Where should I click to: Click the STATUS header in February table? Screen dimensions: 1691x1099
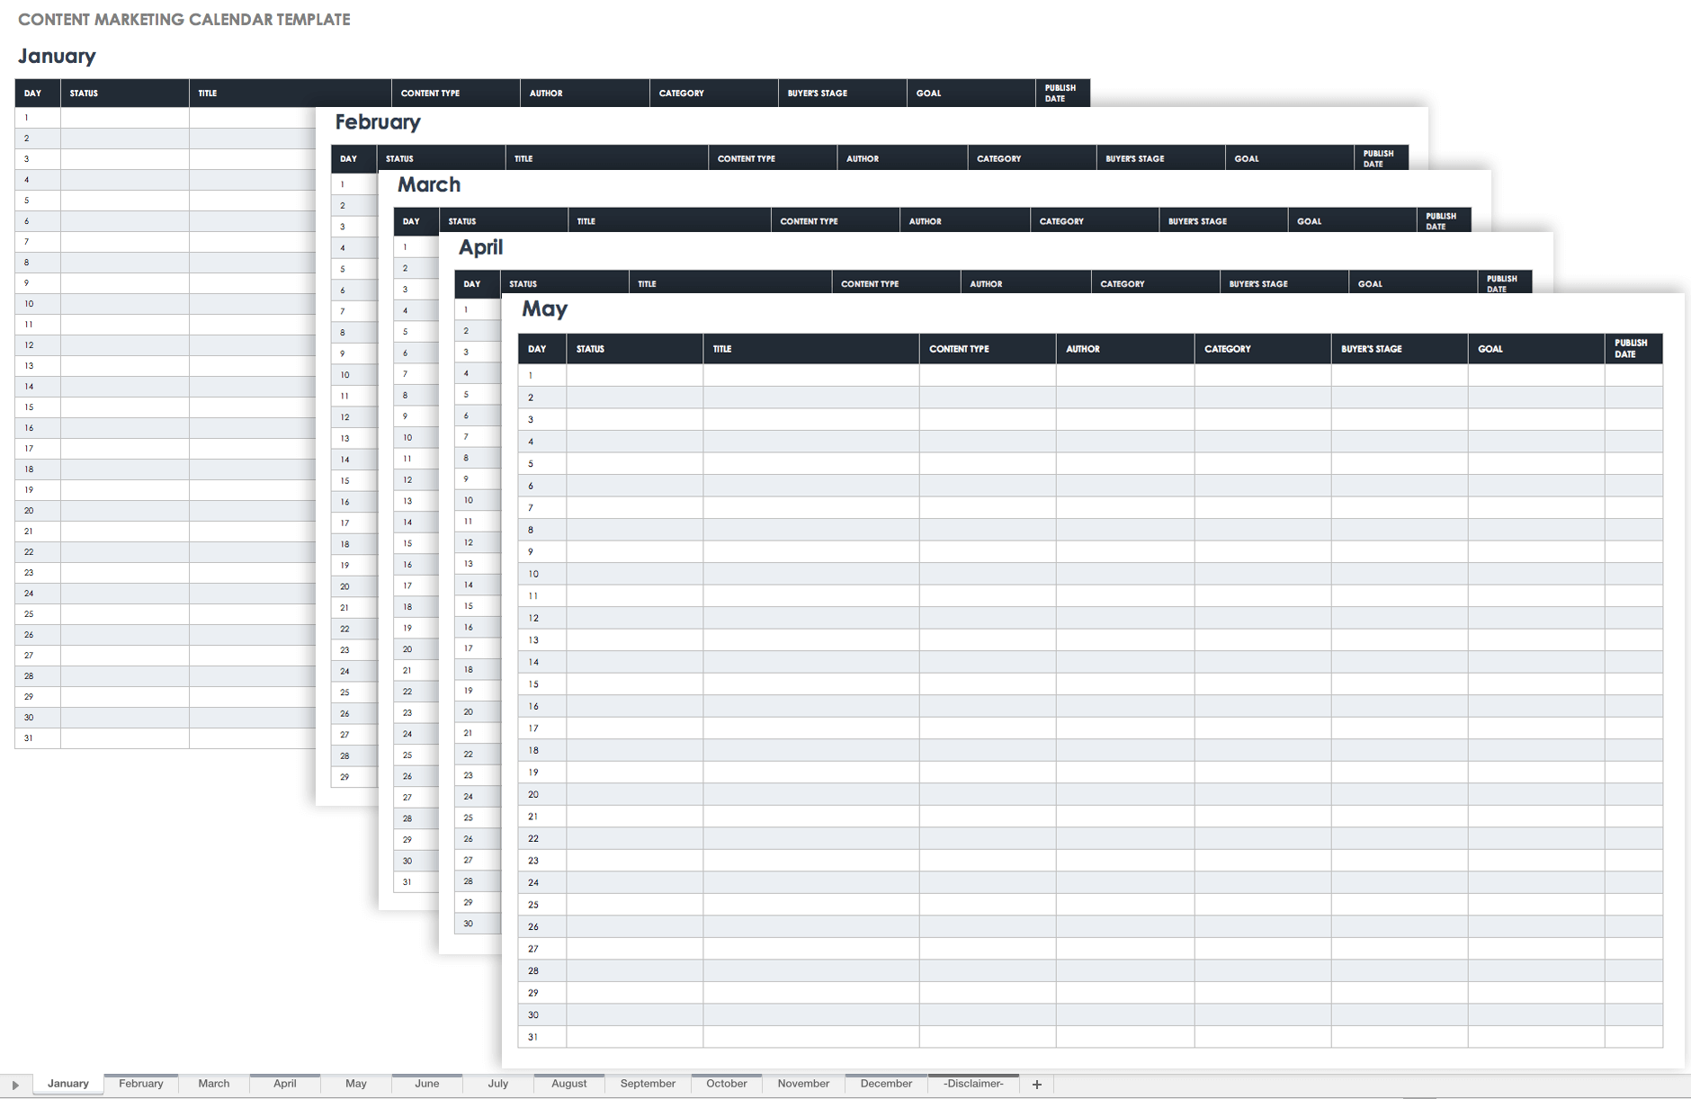441,158
